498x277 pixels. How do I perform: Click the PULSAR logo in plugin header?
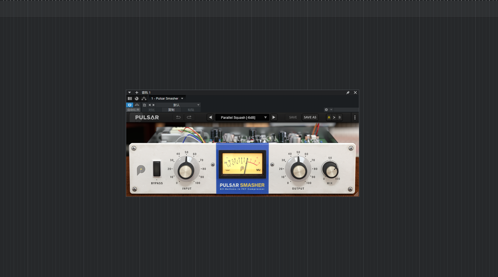coord(144,117)
